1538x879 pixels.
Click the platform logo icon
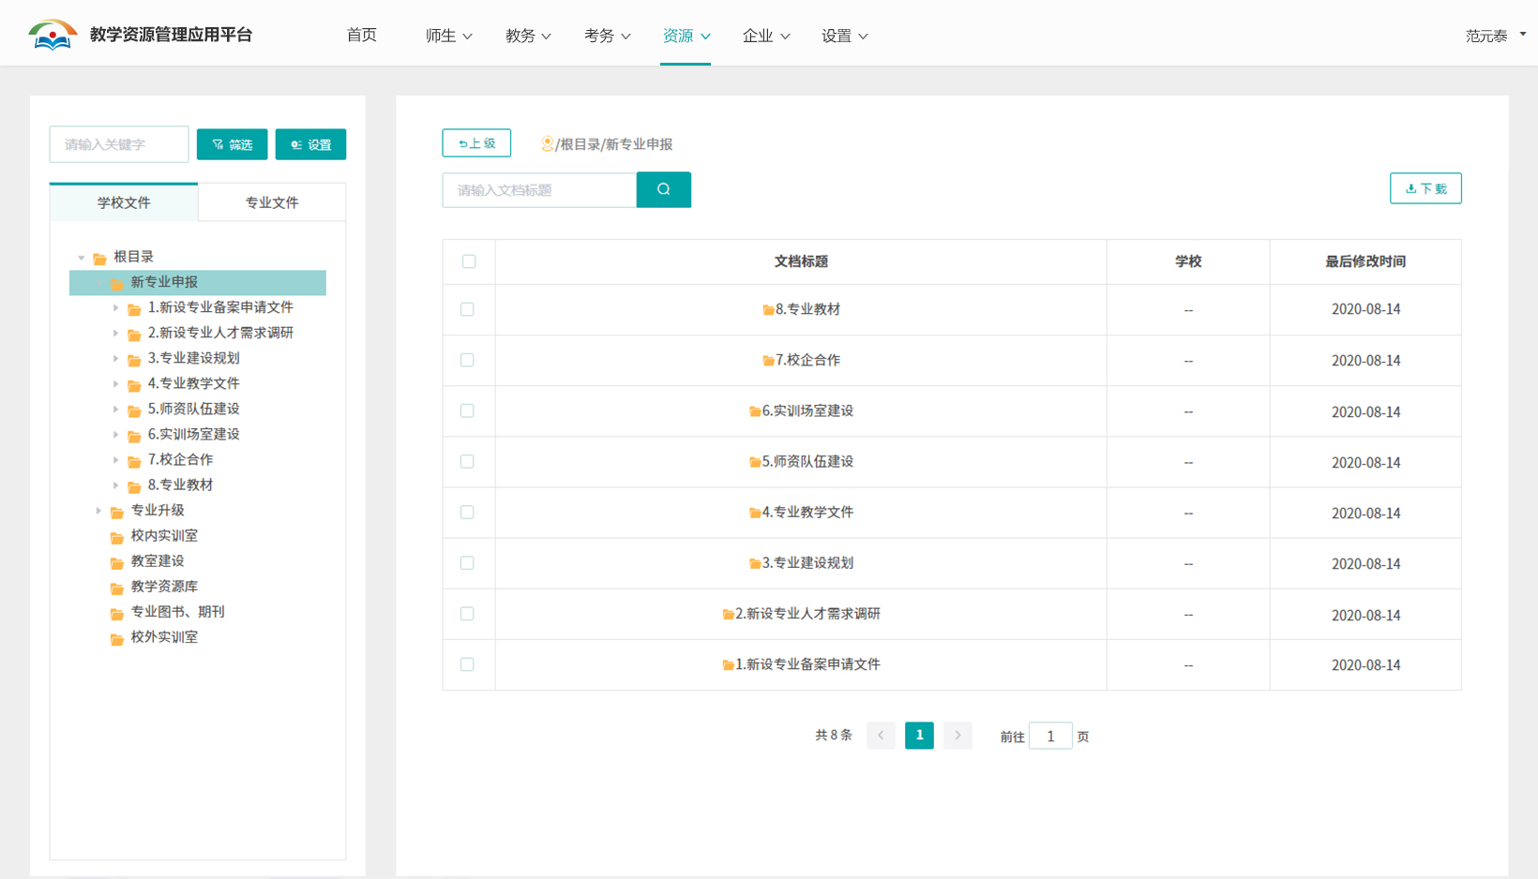52,36
